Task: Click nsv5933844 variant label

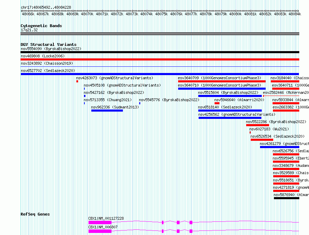Action: 291,100
